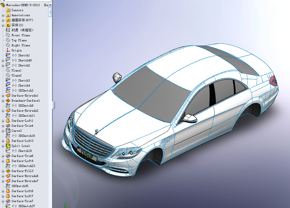Expand the Surface-Extrude2 feature

click(x=3, y=111)
